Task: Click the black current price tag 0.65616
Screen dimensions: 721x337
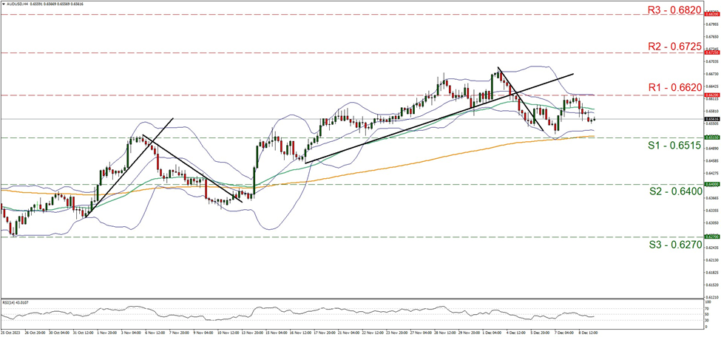Action: pos(712,119)
